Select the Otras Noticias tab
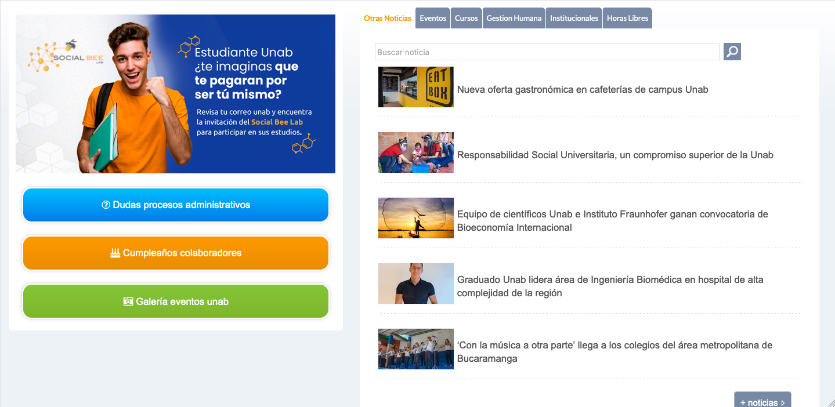Image resolution: width=835 pixels, height=407 pixels. [x=387, y=18]
